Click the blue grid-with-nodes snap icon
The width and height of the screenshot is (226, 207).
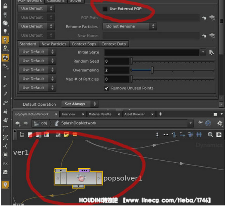[x=190, y=135]
